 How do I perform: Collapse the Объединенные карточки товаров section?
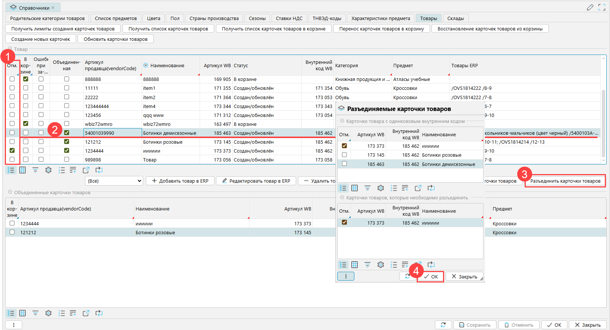(10, 192)
